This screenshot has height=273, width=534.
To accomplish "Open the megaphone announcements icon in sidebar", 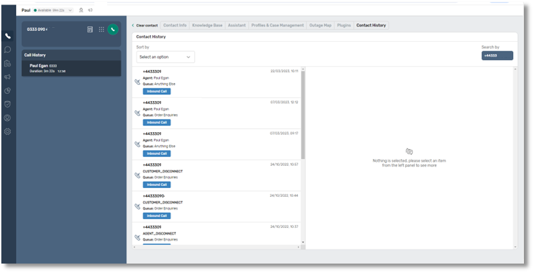I will click(x=8, y=77).
